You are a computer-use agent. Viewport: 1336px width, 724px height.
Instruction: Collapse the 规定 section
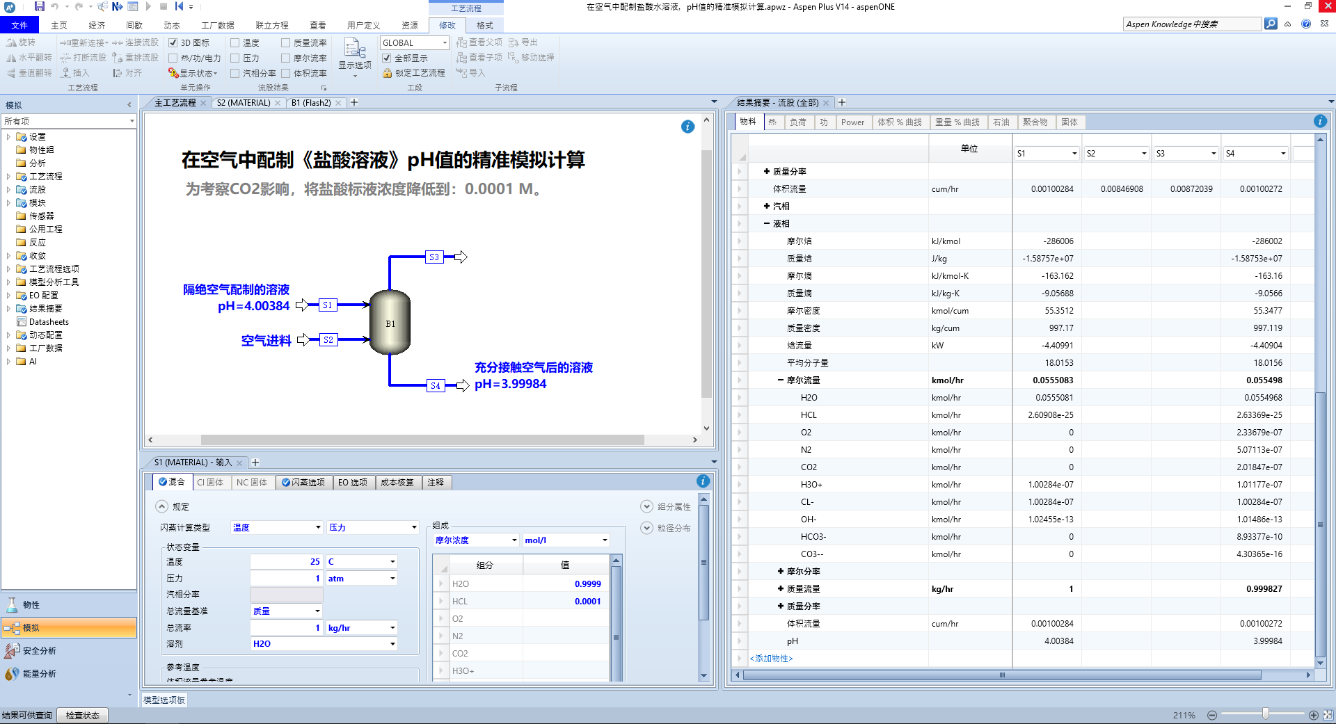point(161,506)
